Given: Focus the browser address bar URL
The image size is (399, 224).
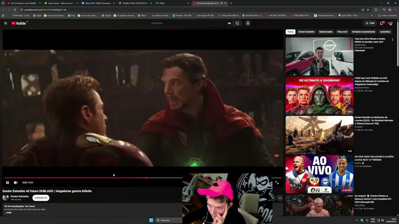Looking at the screenshot, I should (45, 10).
